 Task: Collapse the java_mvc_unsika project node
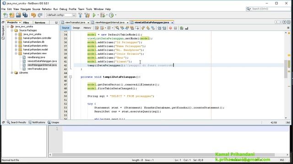[8, 26]
